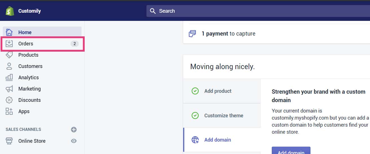Screen dimensions: 370x154
Task: Open the 1 payment to capture link
Action: pos(228,34)
